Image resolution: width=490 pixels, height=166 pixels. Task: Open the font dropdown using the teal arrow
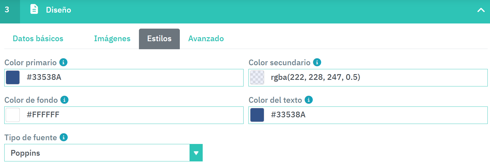(196, 153)
